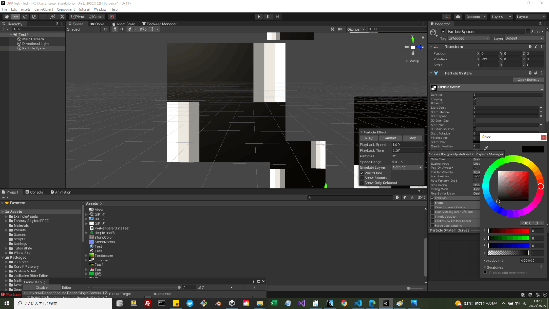The width and height of the screenshot is (549, 309).
Task: Switch to the Package Manager tab
Action: click(159, 24)
